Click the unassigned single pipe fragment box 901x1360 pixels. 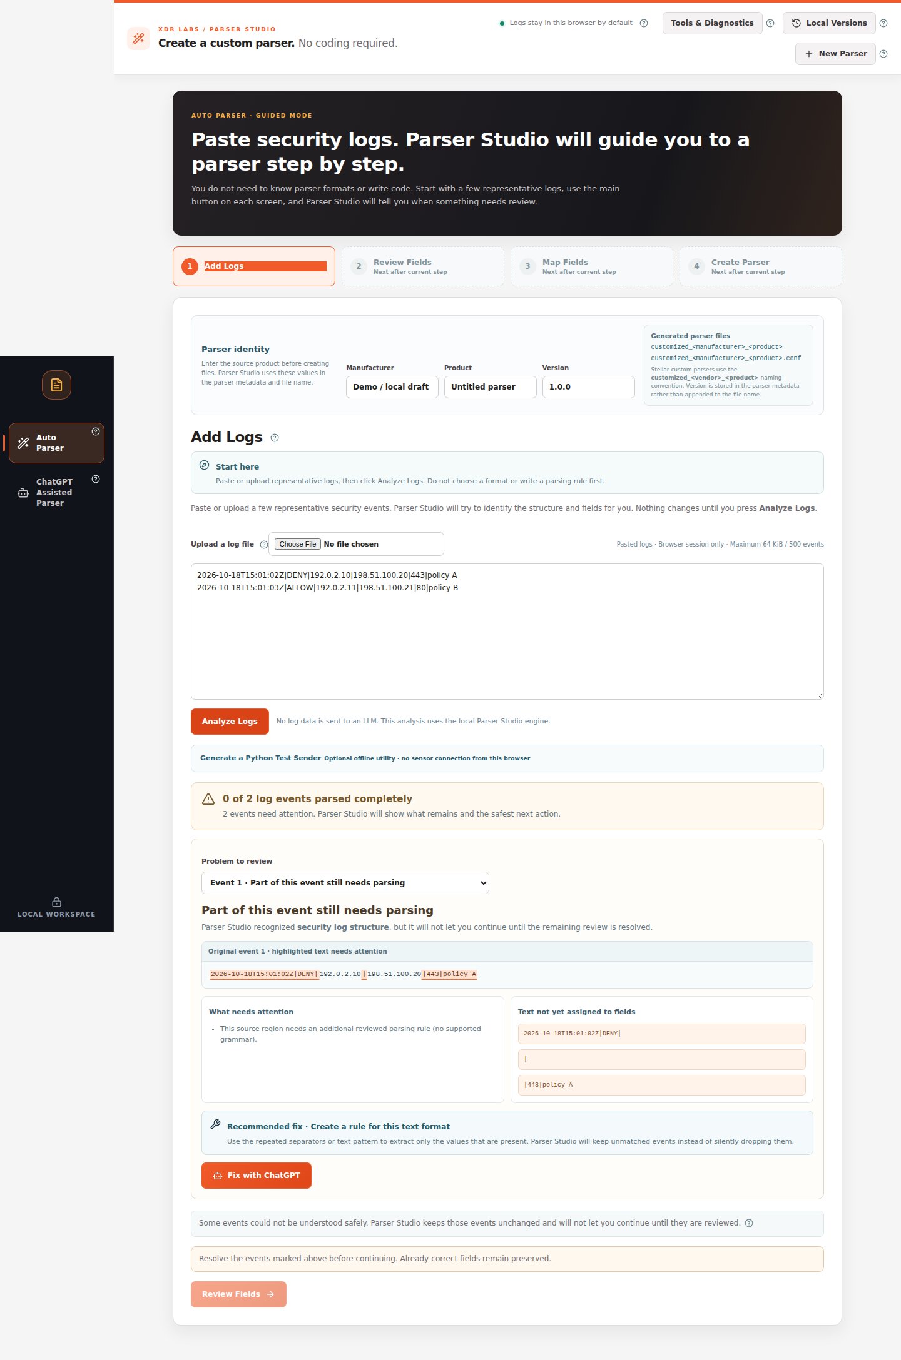click(661, 1059)
